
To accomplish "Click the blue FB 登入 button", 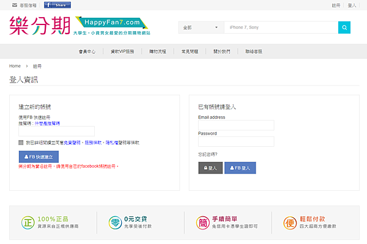I will tap(240, 168).
